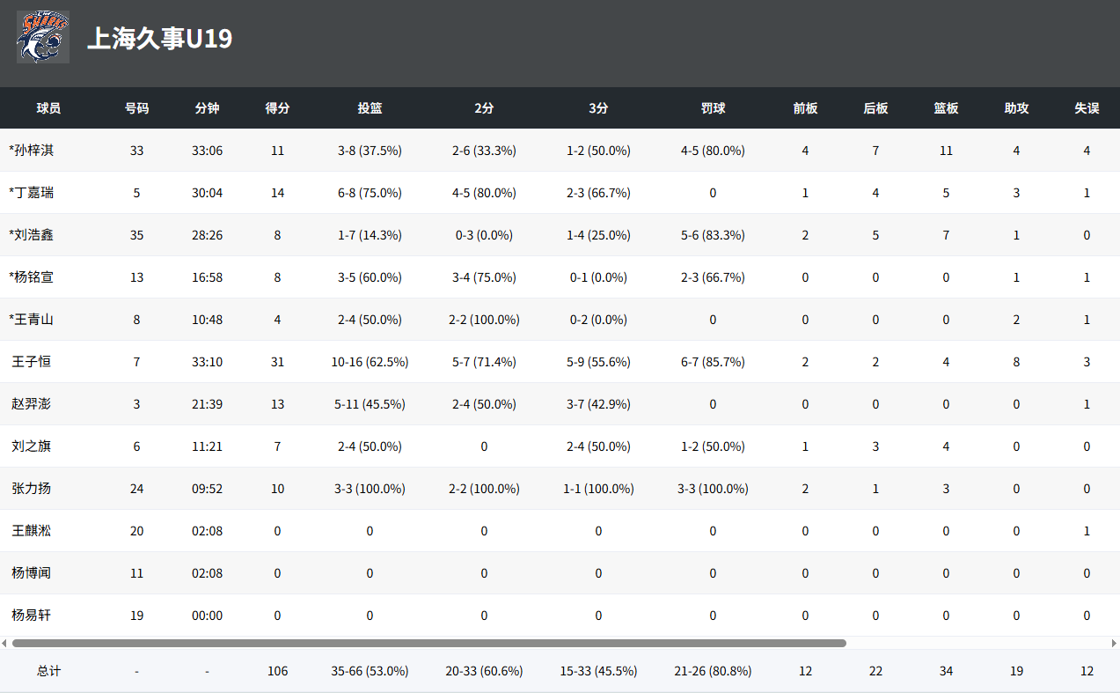Select the 助攻 column header
1120x693 pixels.
(x=1016, y=108)
